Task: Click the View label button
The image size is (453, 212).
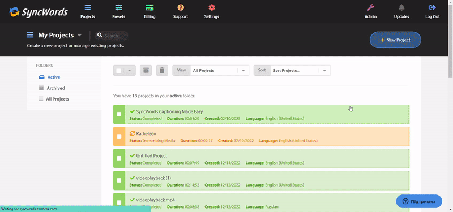Action: 181,70
